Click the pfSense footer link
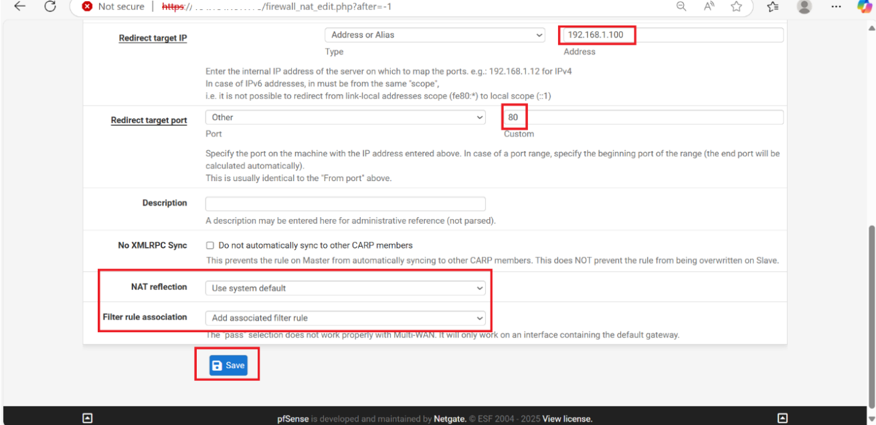876x425 pixels. point(293,419)
